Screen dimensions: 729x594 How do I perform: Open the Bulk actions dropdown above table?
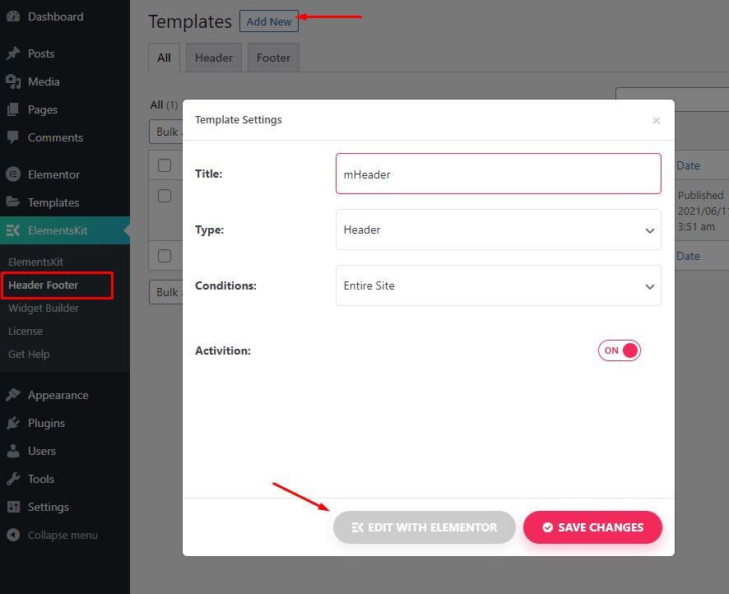click(x=165, y=132)
